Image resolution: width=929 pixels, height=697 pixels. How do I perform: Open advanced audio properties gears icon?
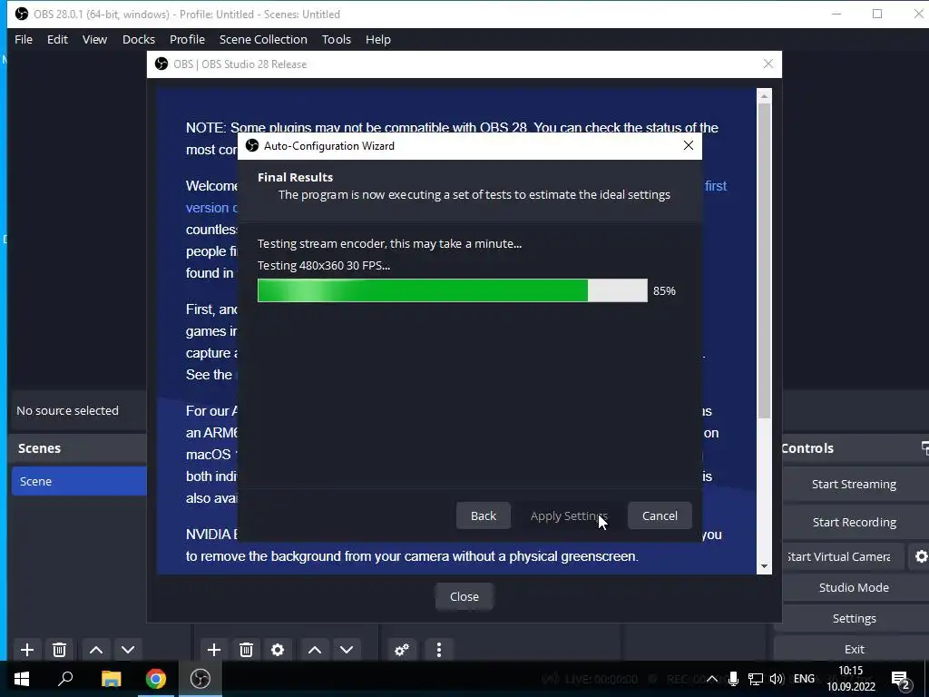402,650
